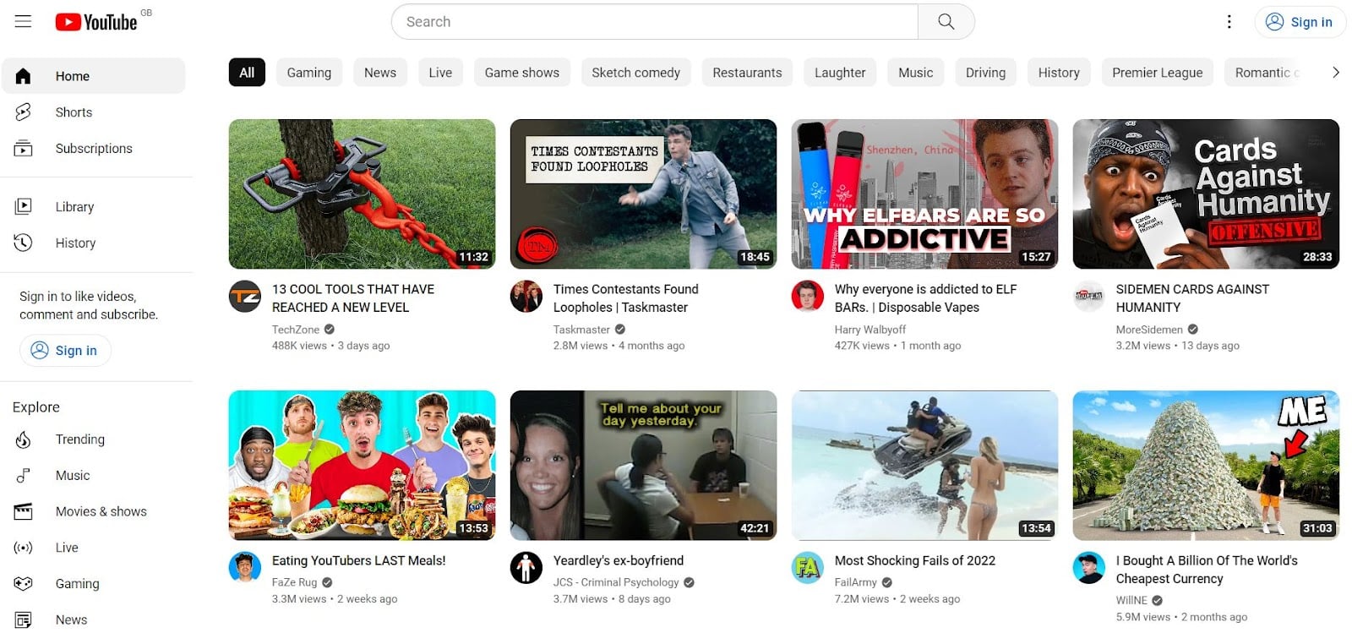Click 'SIDEMEN CARDS AGAINST HUMANITY' title
1352x633 pixels.
coord(1192,298)
